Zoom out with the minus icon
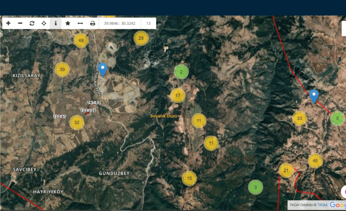 (x=20, y=23)
